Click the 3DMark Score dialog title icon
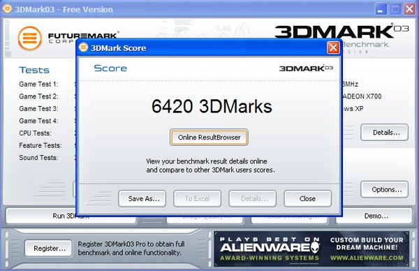The image size is (419, 271). click(x=83, y=47)
